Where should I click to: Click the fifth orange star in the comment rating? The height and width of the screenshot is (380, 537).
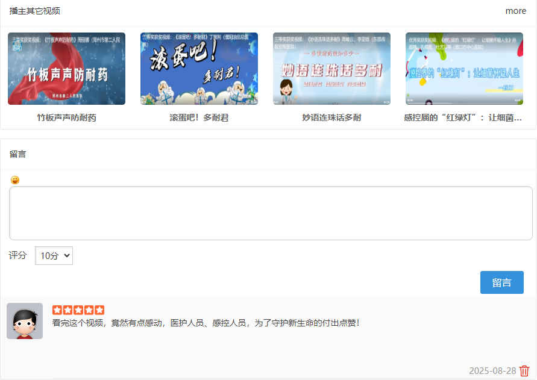pos(99,310)
